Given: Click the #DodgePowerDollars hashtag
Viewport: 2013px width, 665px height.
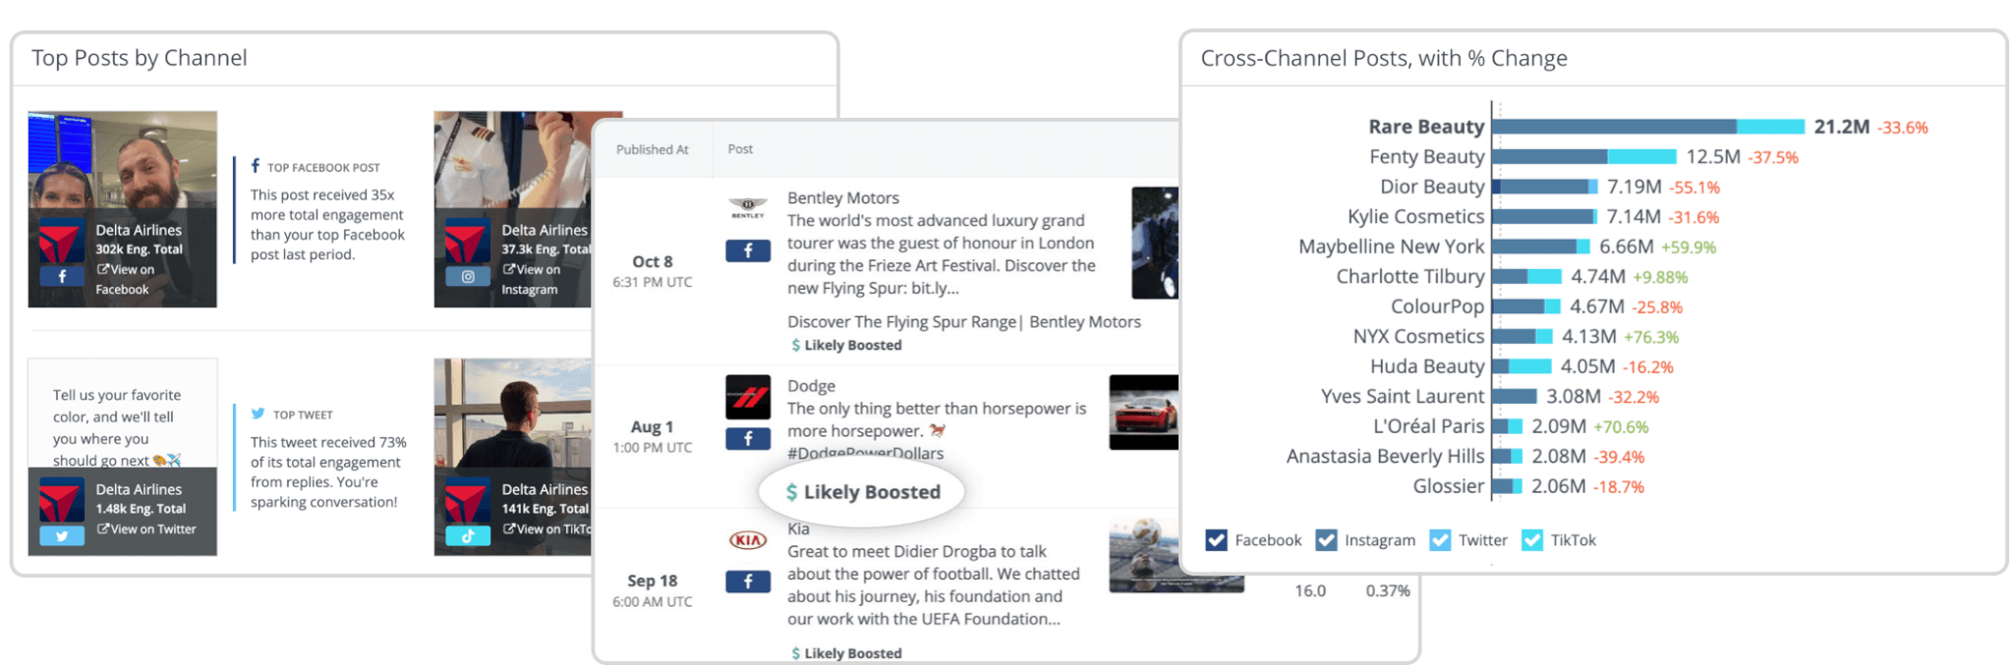Looking at the screenshot, I should (865, 453).
